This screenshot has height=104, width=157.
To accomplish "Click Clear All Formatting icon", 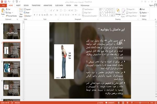I will (x=57, y=10).
